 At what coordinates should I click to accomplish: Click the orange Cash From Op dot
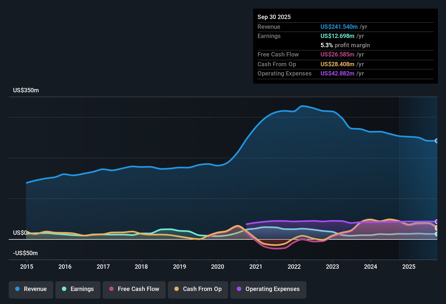[x=177, y=289]
